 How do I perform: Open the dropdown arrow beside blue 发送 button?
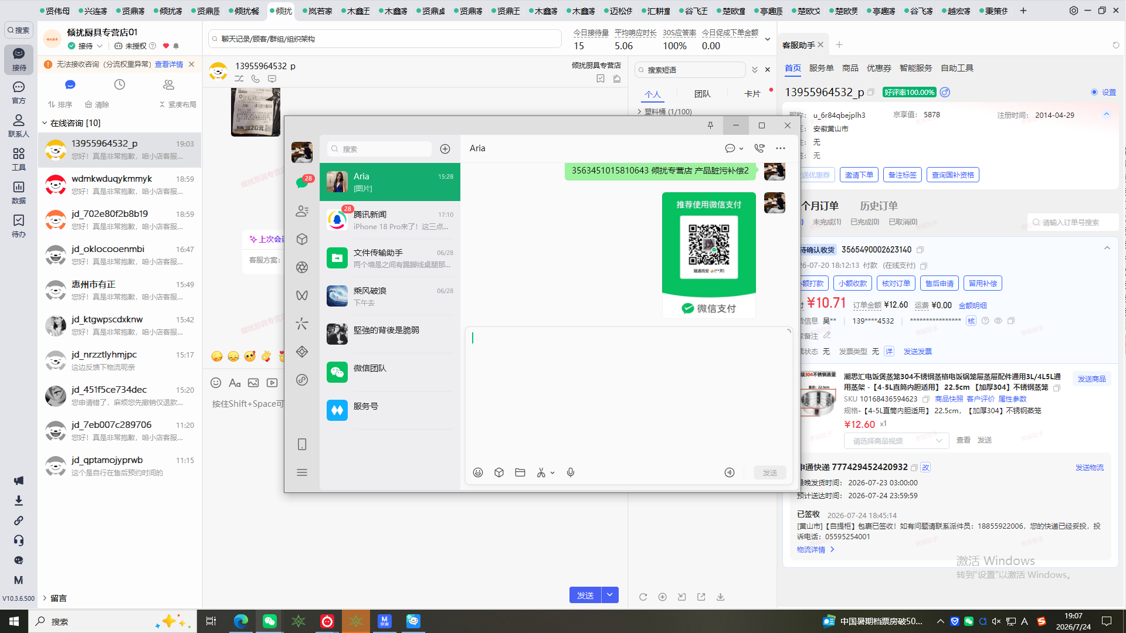point(610,595)
